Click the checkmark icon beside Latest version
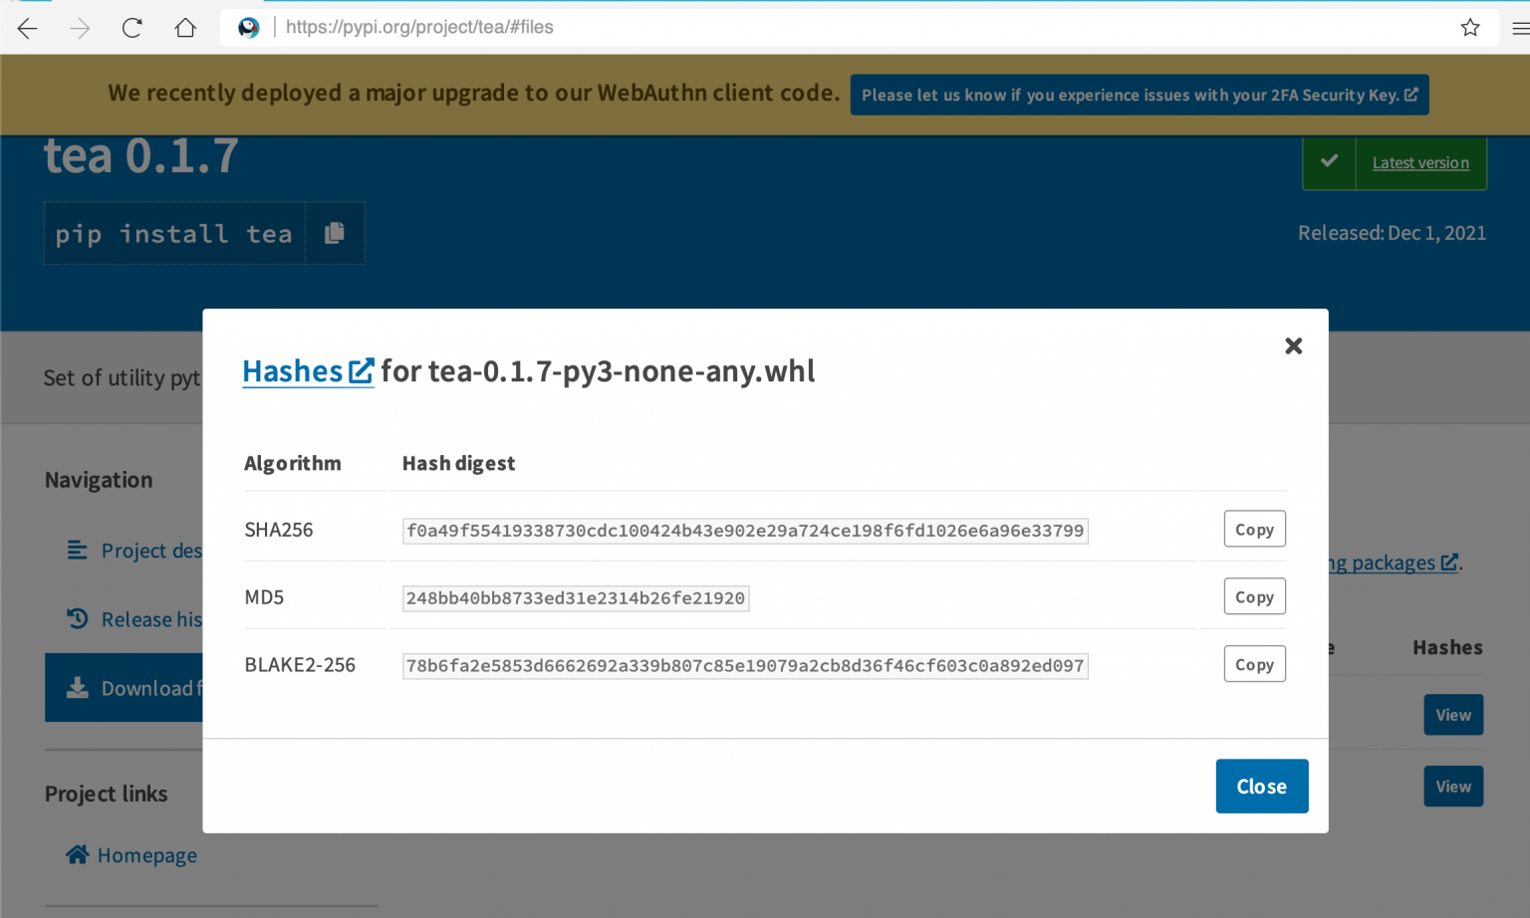 coord(1329,162)
